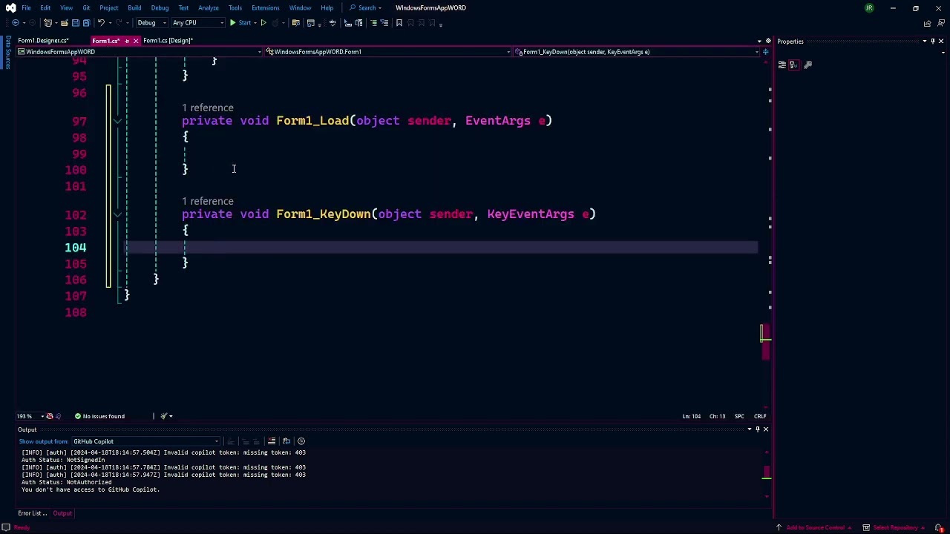The width and height of the screenshot is (950, 534).
Task: Click the notifications bell in status bar
Action: 939,528
